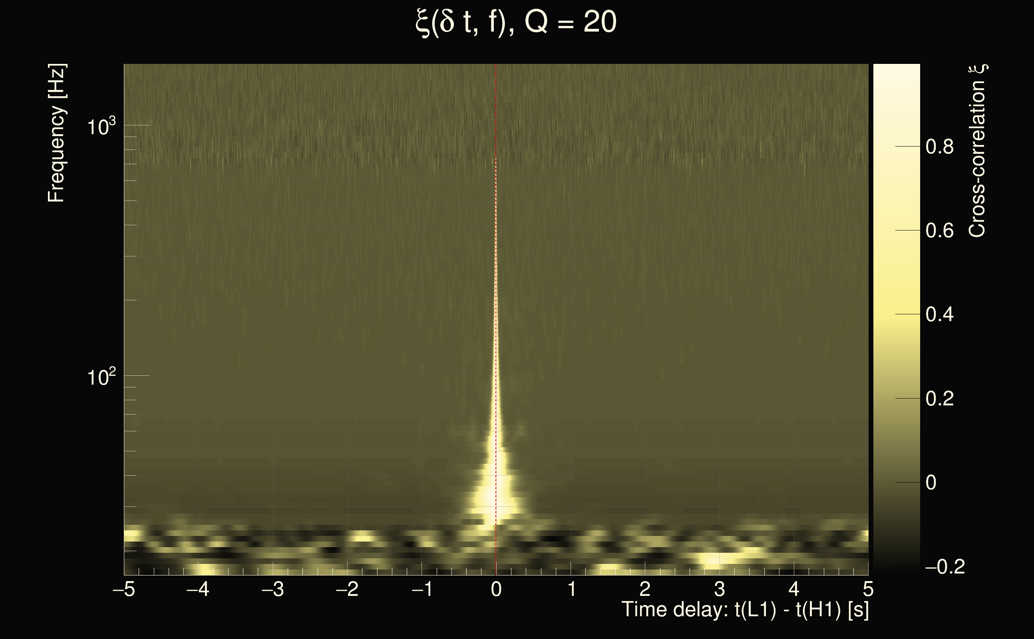Click the −0.2 label on the color bar
Image resolution: width=1034 pixels, height=639 pixels.
coord(945,567)
